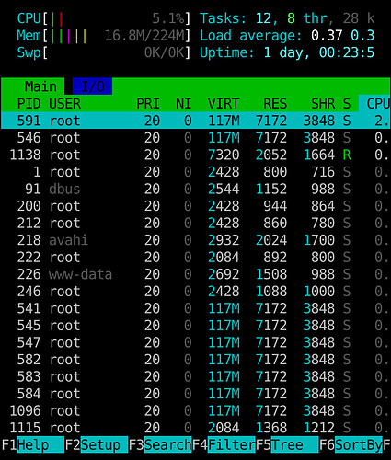Screen dimensions: 391x460
Task: Click the 5.1% CPU percentage value
Action: pyautogui.click(x=168, y=18)
